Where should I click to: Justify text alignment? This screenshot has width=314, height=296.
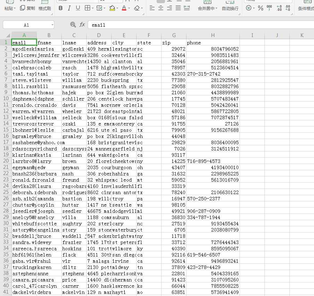point(178,8)
